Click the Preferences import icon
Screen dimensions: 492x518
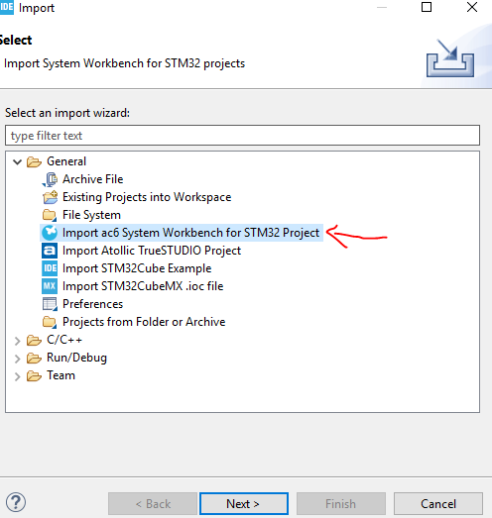50,304
